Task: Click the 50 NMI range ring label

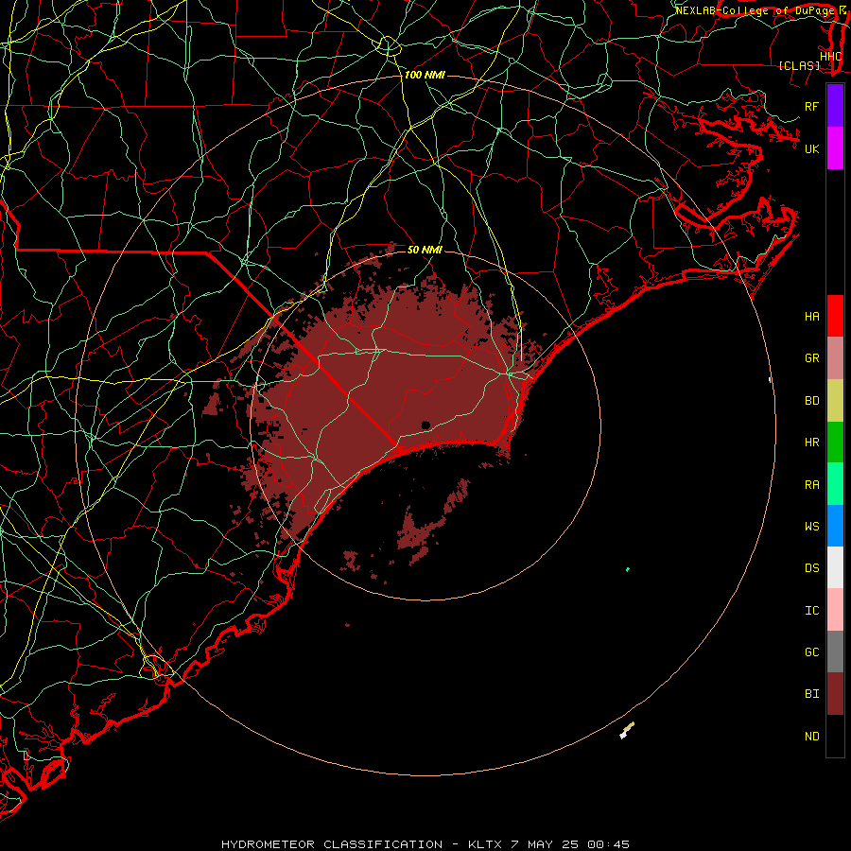Action: [x=425, y=250]
